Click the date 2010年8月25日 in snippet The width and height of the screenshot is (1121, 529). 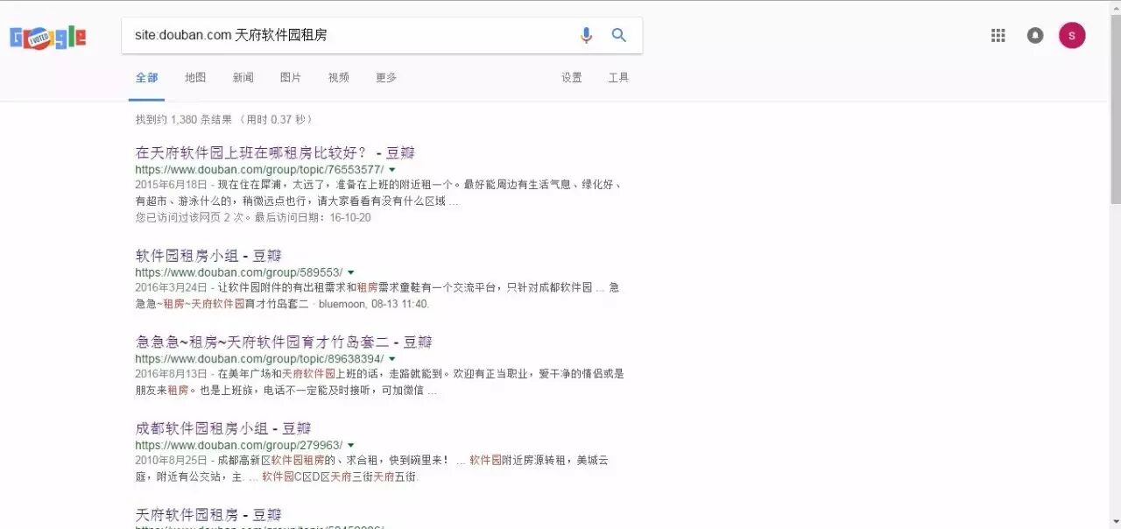click(x=172, y=461)
